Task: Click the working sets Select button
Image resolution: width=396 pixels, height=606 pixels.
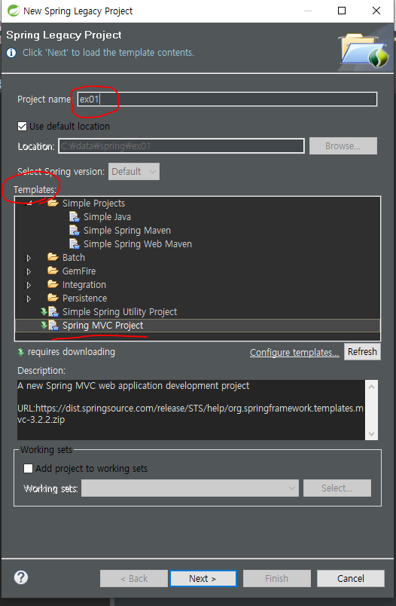Action: (337, 488)
